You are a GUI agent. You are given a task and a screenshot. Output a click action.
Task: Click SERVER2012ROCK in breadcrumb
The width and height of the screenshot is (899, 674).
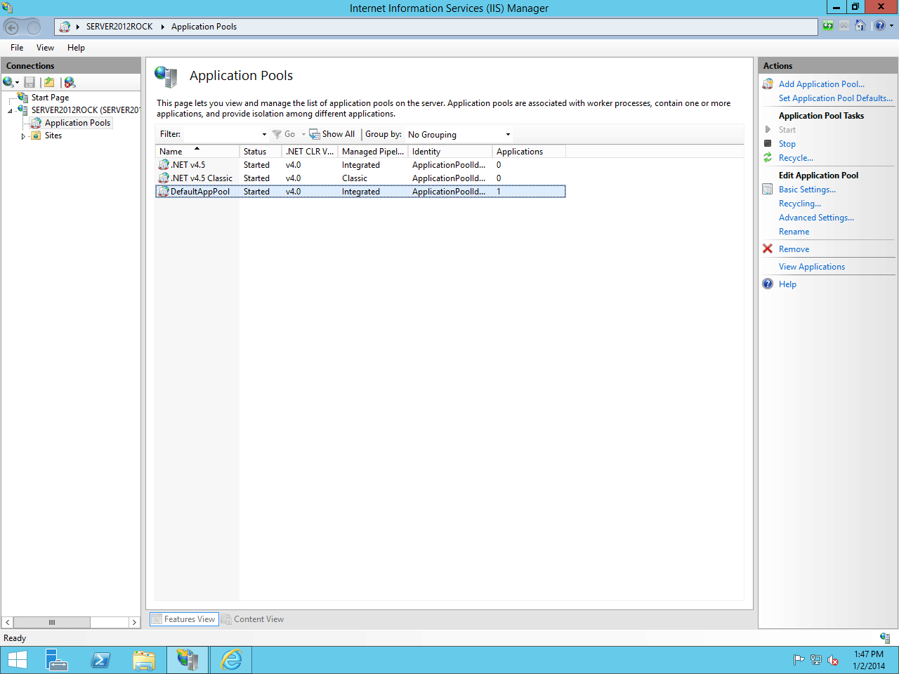119,27
